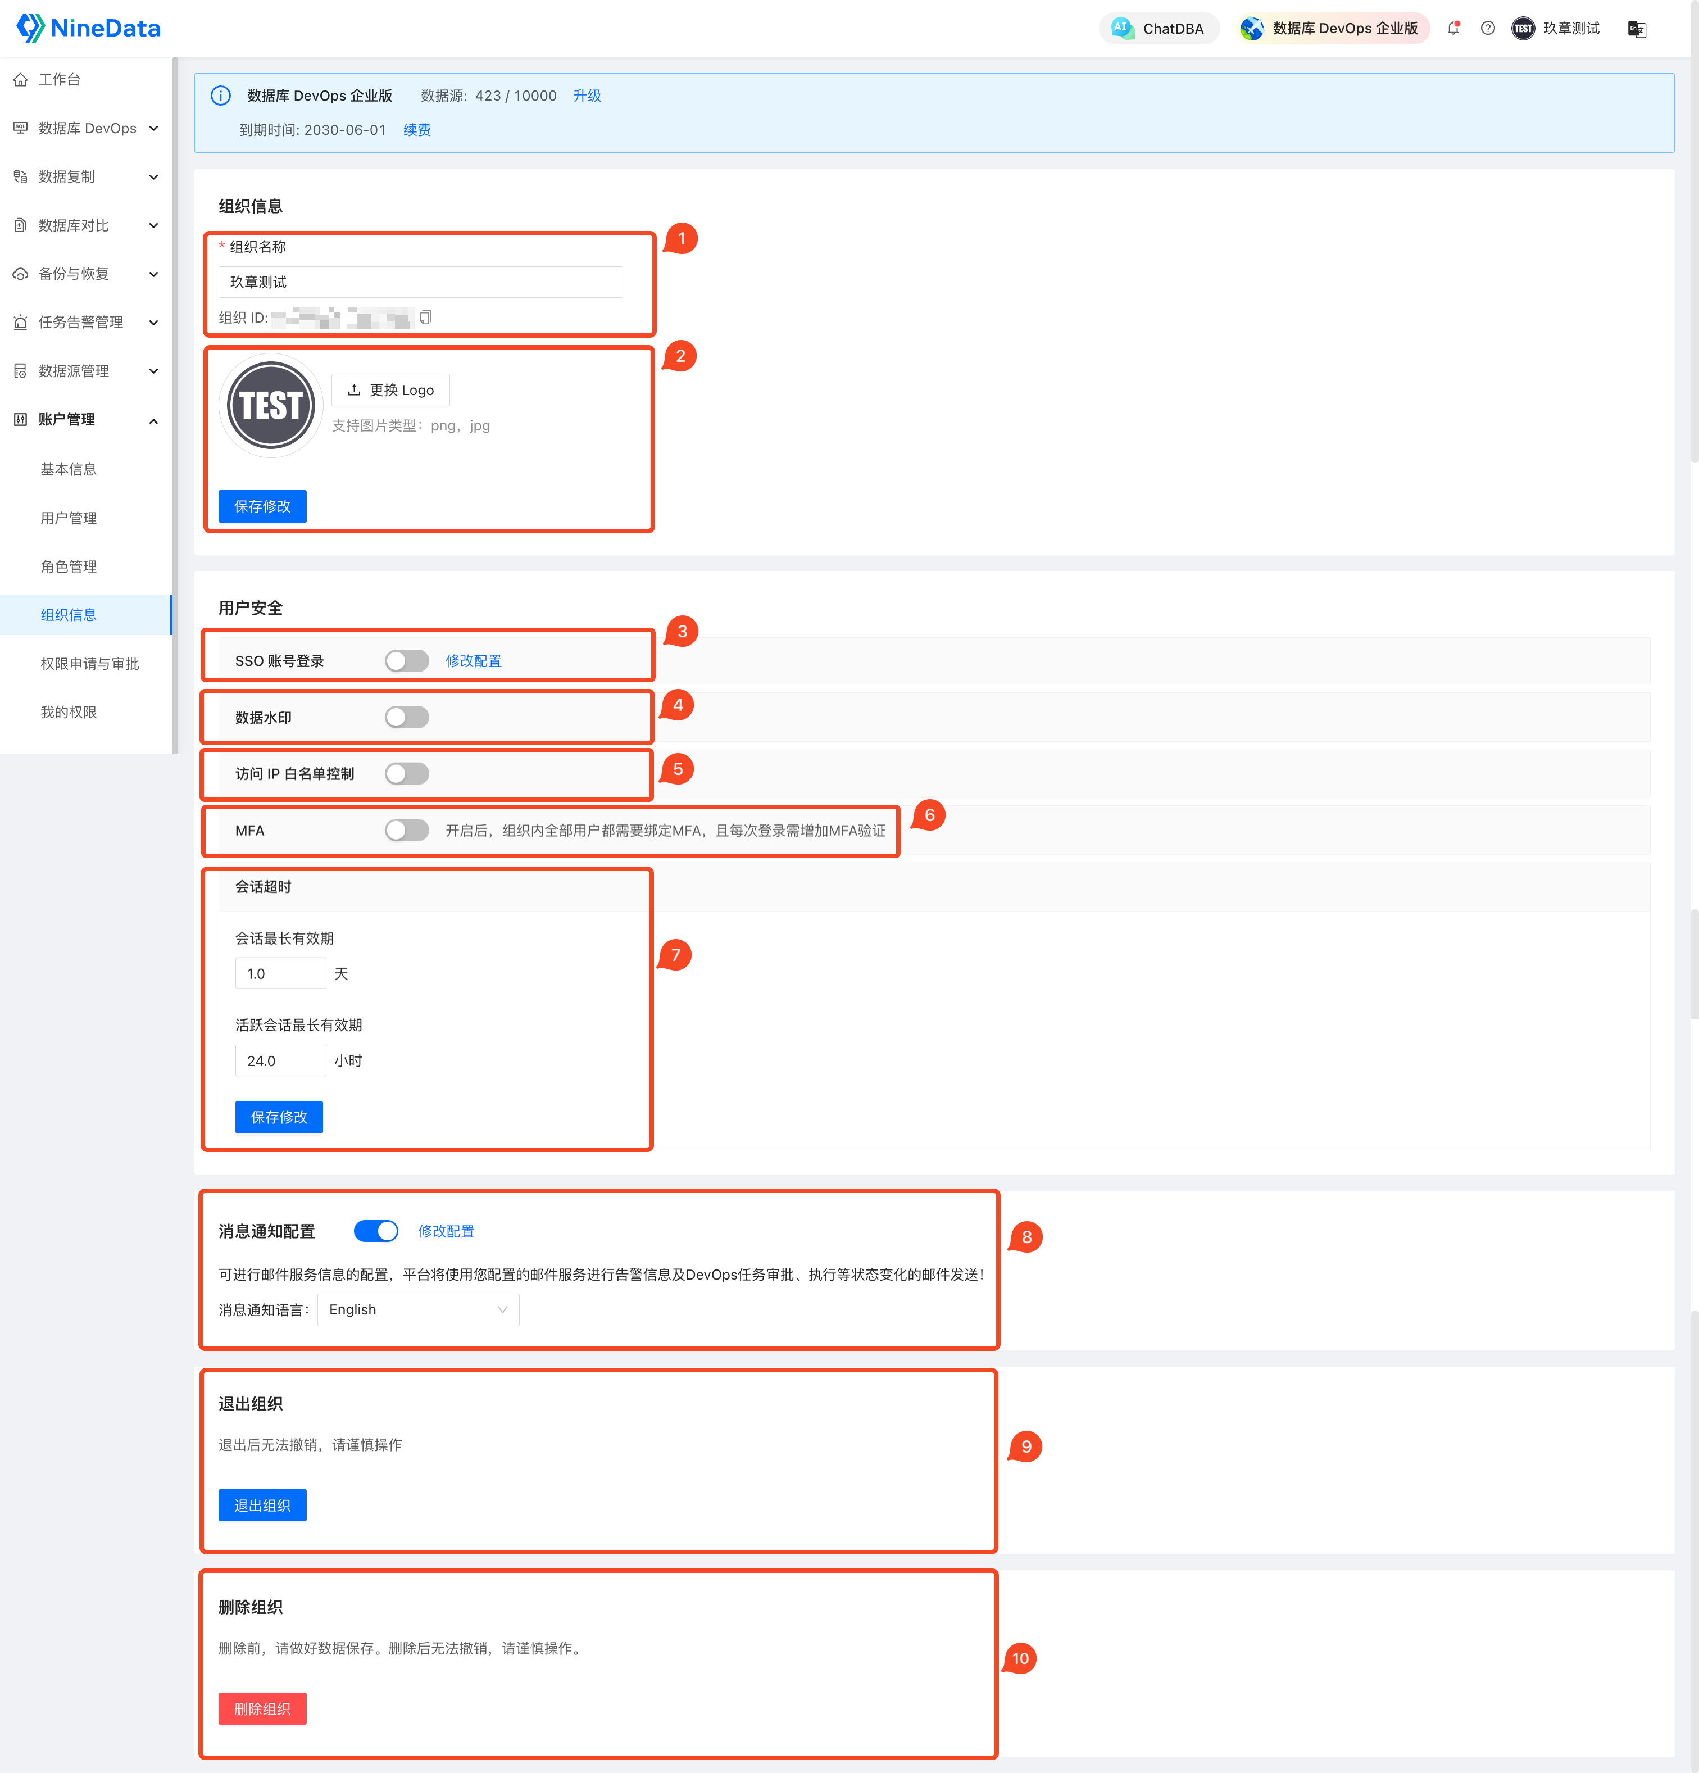Click the 玖章测试 user avatar
This screenshot has width=1699, height=1773.
click(x=1523, y=28)
